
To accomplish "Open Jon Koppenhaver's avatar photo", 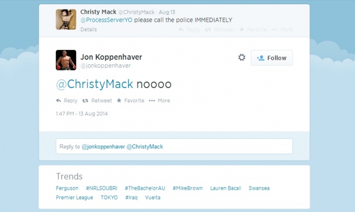I will pos(66,60).
